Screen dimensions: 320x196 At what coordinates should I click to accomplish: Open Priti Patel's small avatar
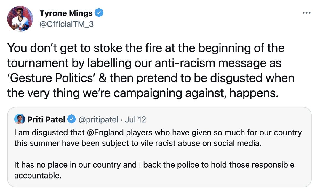[19, 119]
